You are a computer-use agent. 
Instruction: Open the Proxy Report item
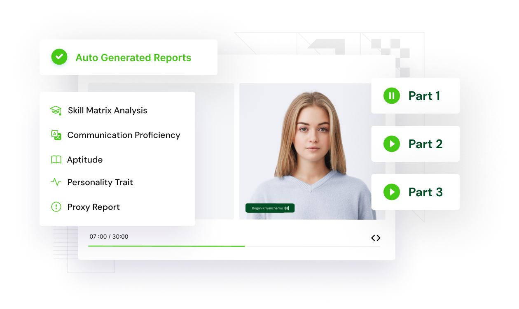pyautogui.click(x=94, y=207)
